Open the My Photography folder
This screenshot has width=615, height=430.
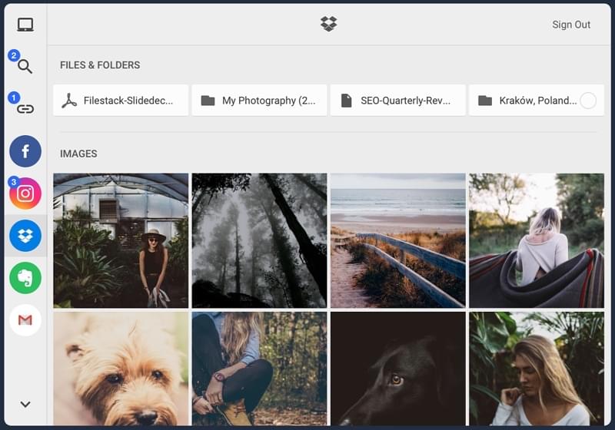click(x=259, y=101)
